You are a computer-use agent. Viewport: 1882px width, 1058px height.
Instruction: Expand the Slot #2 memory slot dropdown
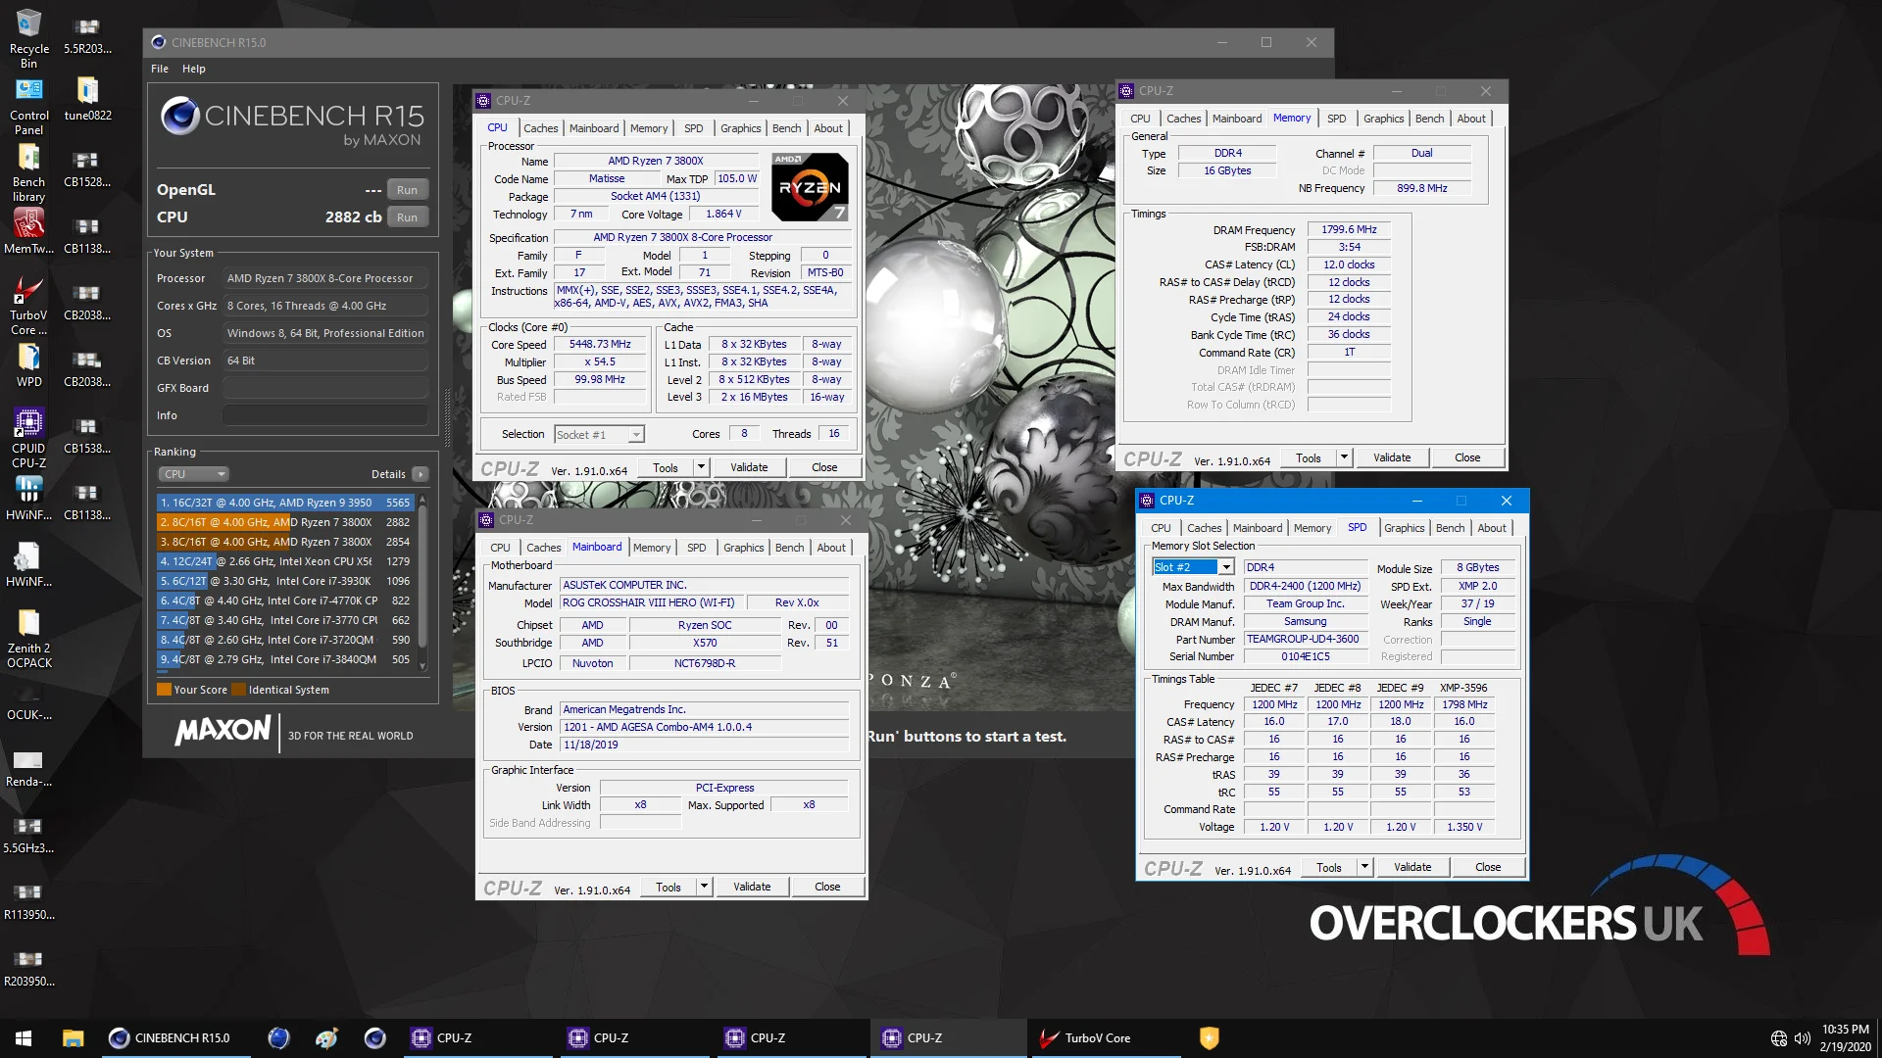click(1225, 567)
